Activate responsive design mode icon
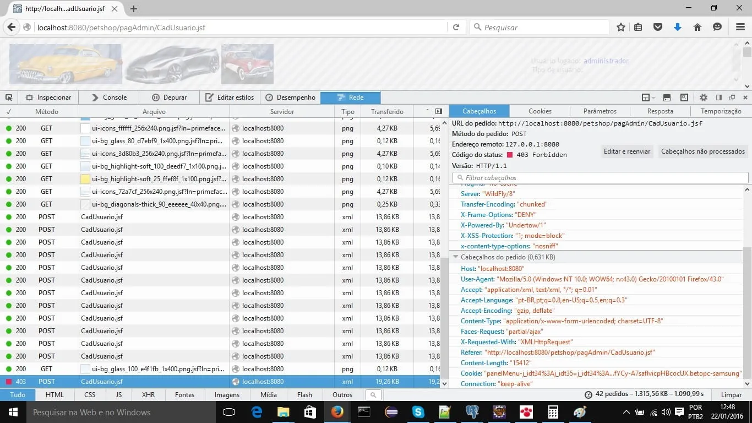 point(684,97)
